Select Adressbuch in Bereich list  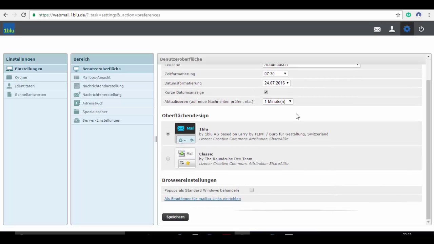pos(112,103)
